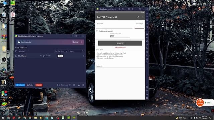The height and width of the screenshot is (120, 214).
Task: Click the arrange instances grid icon
Action: pyautogui.click(x=74, y=85)
